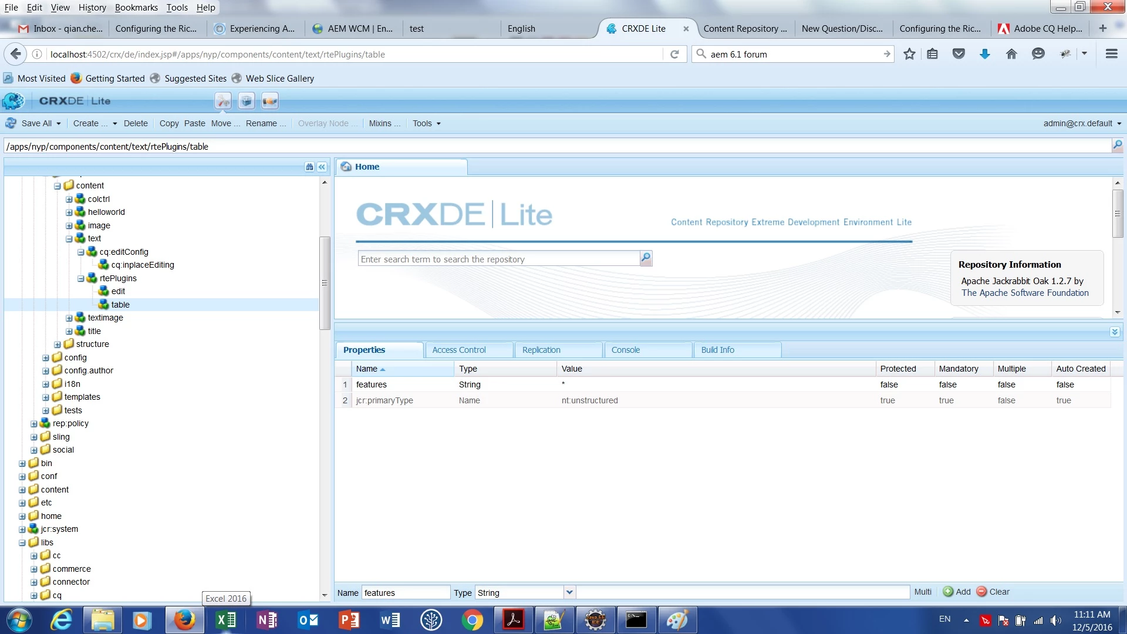Open the Type combo box dropdown arrow
Screen dimensions: 1127x634
coord(569,592)
